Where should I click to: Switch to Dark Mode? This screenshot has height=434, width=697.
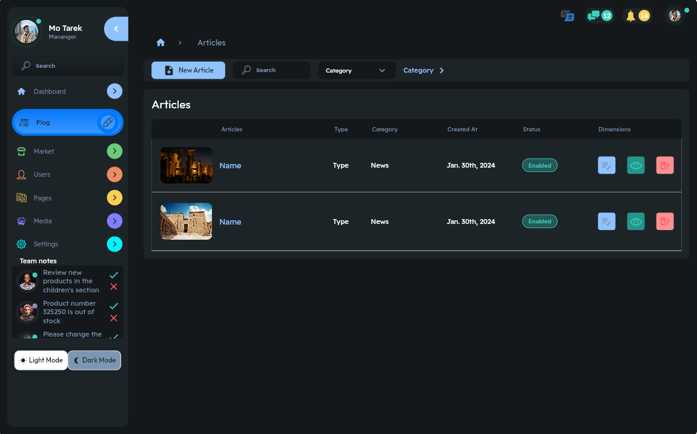pos(94,360)
